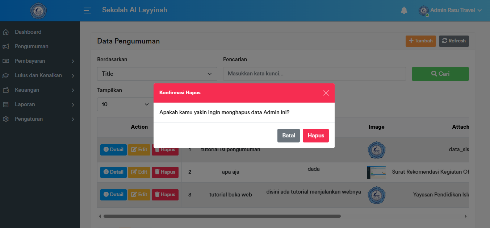The image size is (490, 228).
Task: Click the hamburger menu toggle icon
Action: [87, 11]
